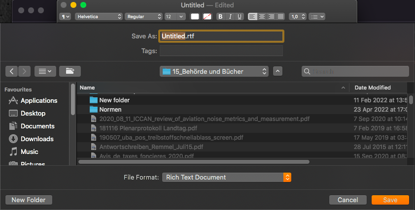Collapse the dialog with chevron button
Screen dimensions: 415x210
(277, 71)
